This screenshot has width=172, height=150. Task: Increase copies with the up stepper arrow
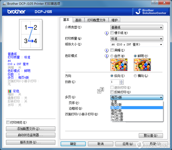[x=121, y=81]
